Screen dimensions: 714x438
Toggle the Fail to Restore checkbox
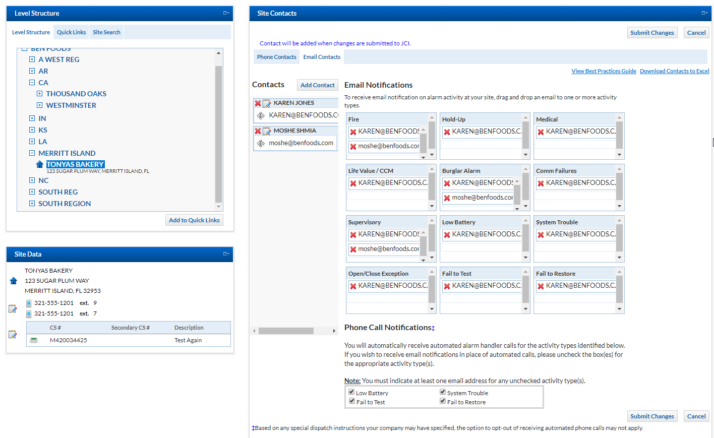[442, 401]
